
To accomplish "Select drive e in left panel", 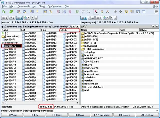I will (x=12, y=18).
